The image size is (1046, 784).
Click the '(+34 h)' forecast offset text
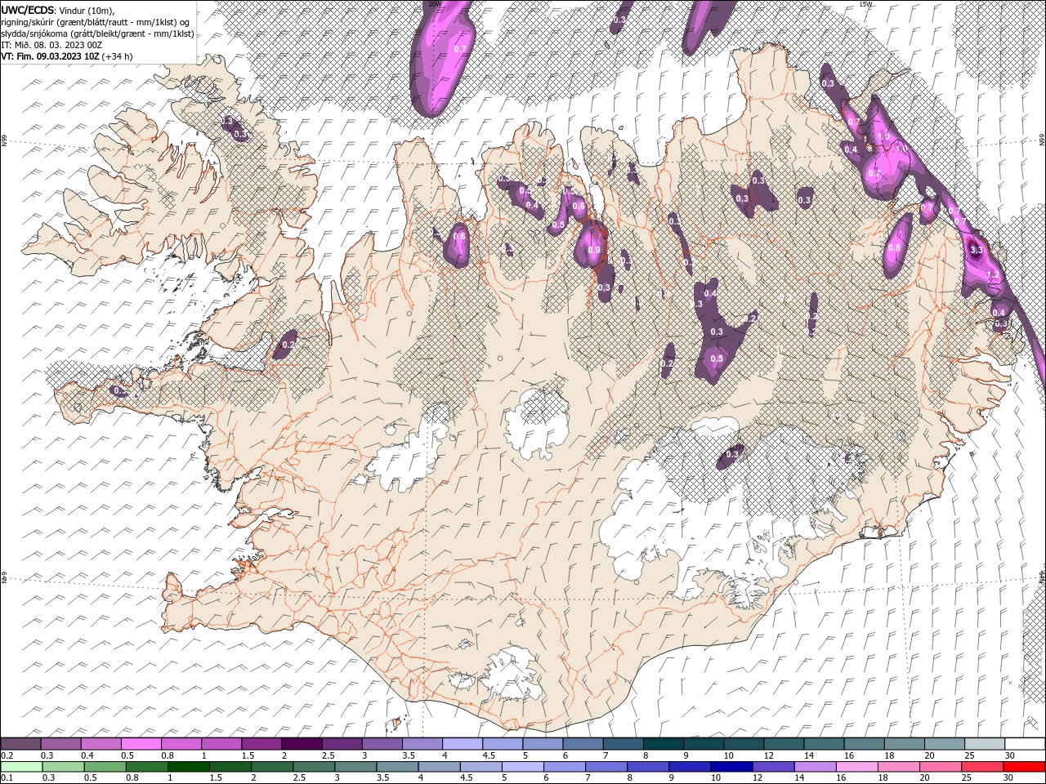[118, 56]
